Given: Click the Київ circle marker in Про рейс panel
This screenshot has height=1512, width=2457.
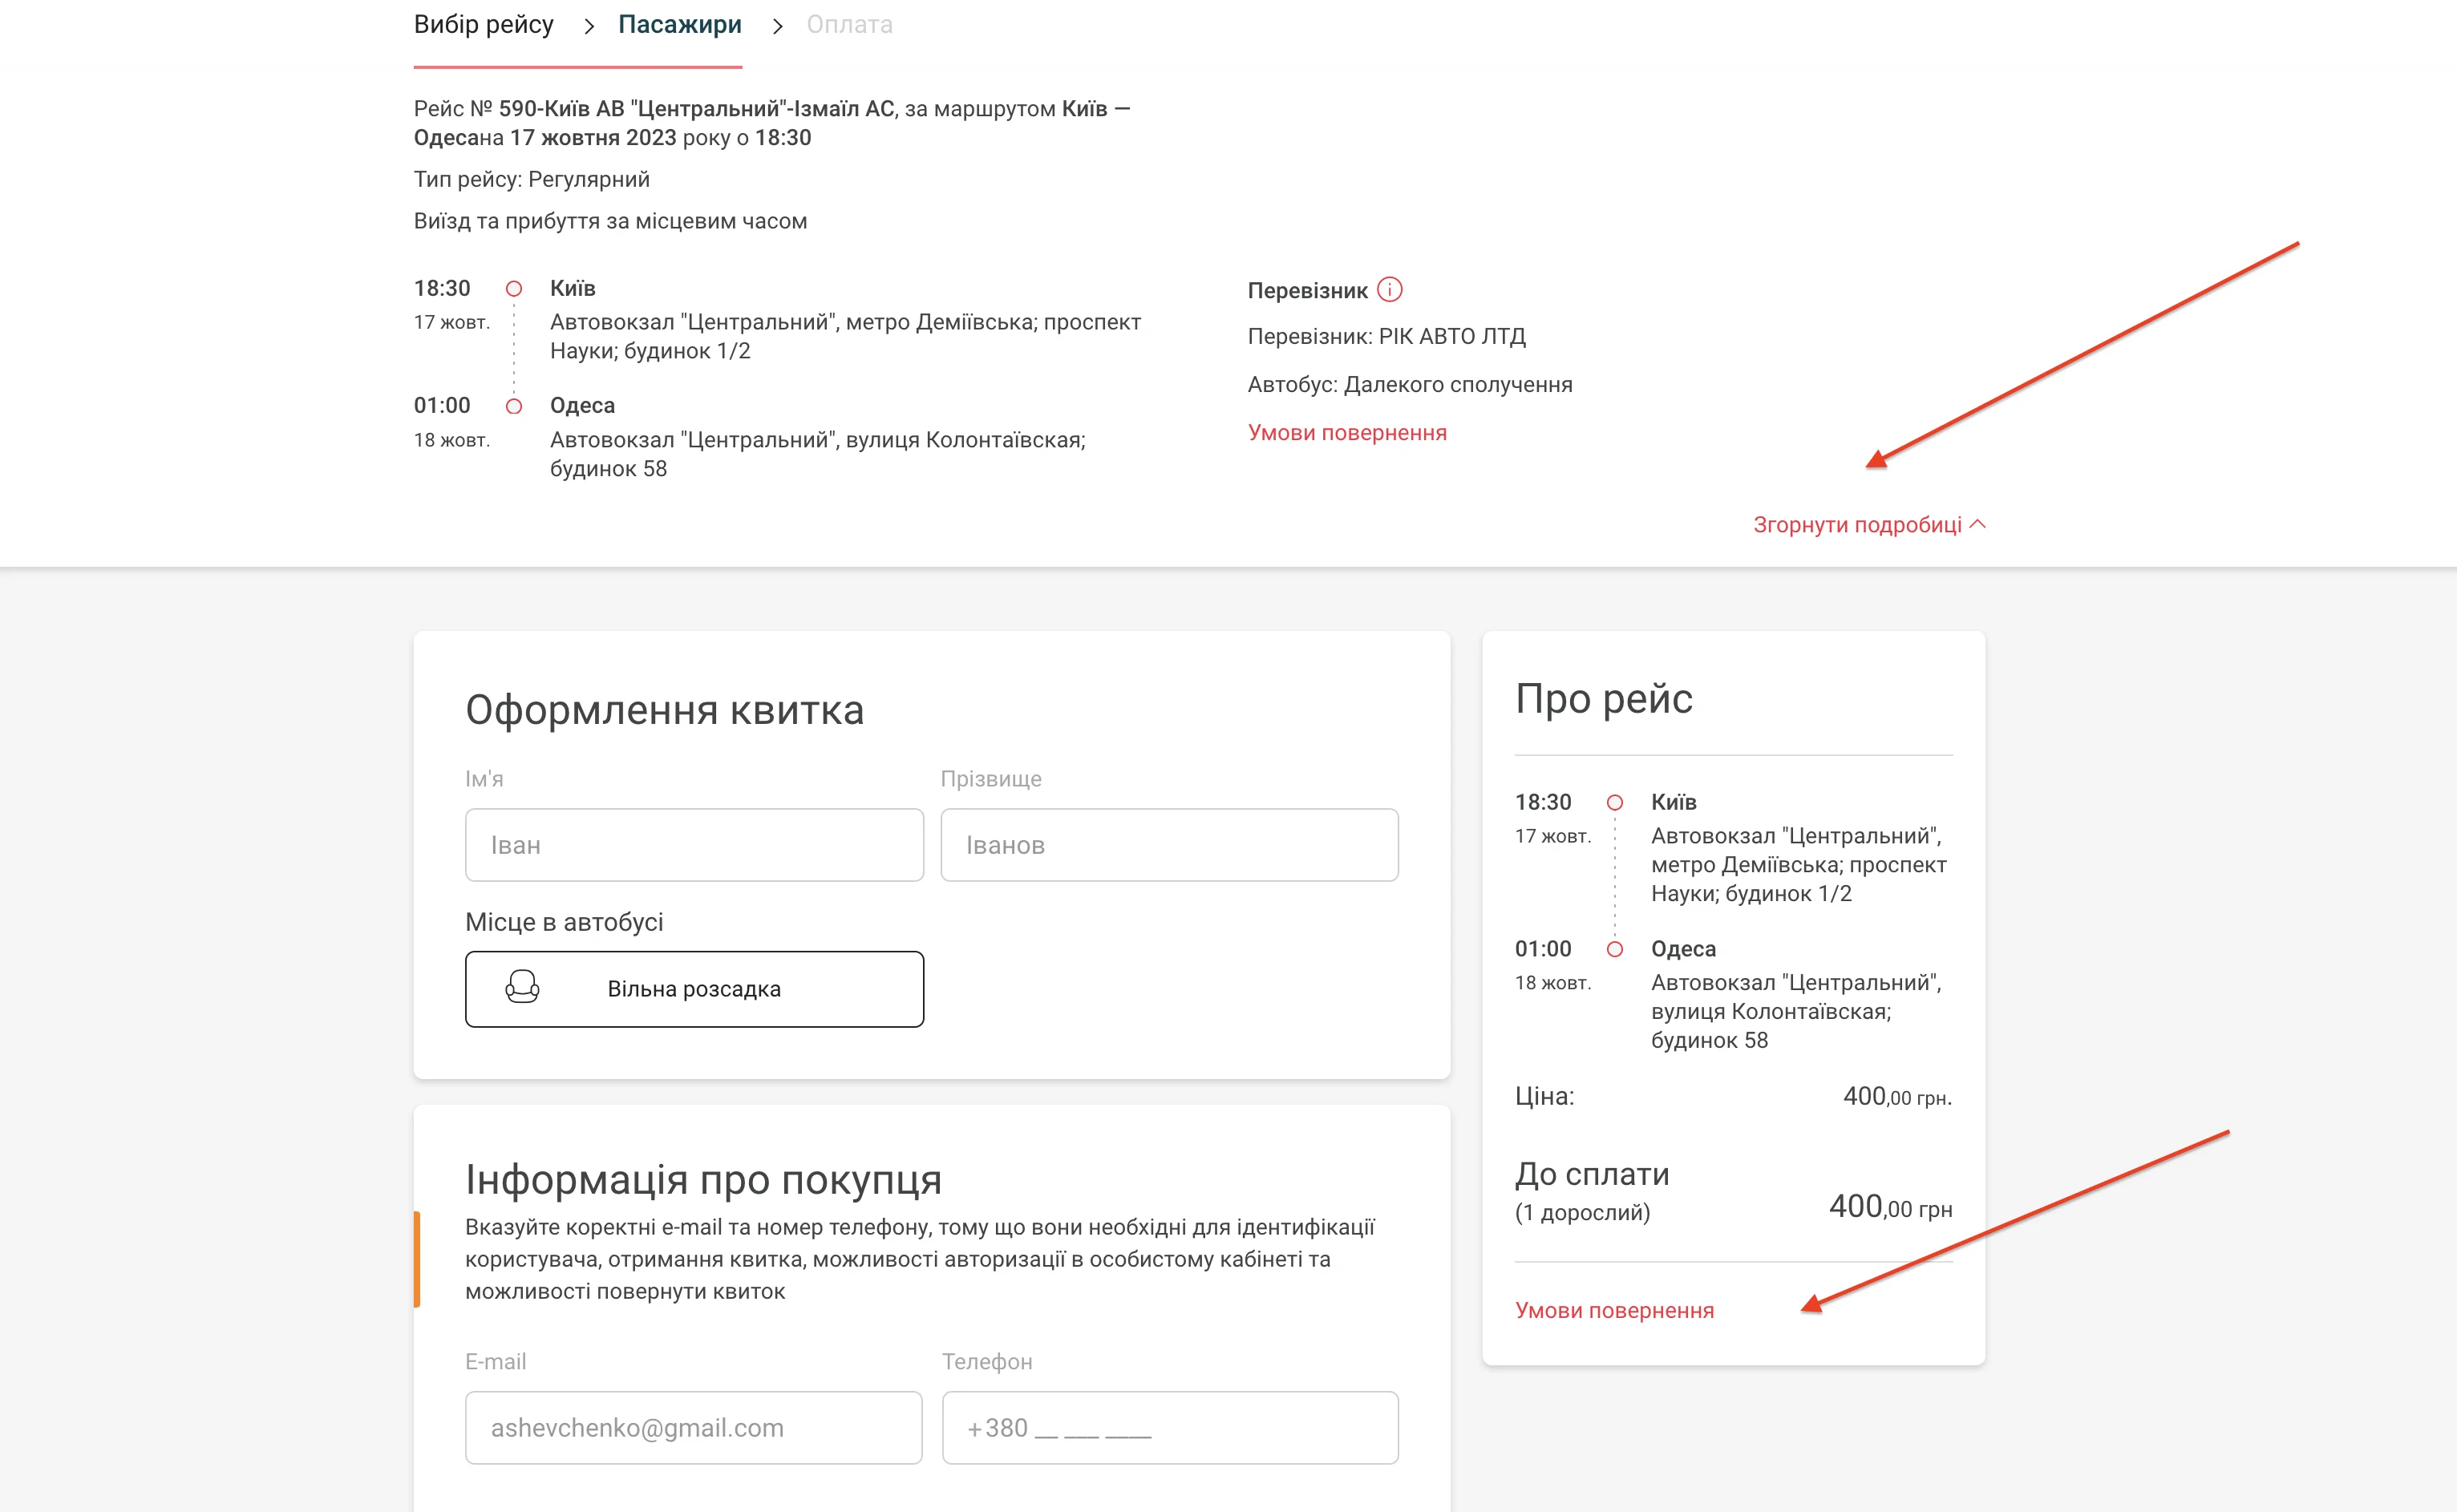Looking at the screenshot, I should coord(1614,802).
